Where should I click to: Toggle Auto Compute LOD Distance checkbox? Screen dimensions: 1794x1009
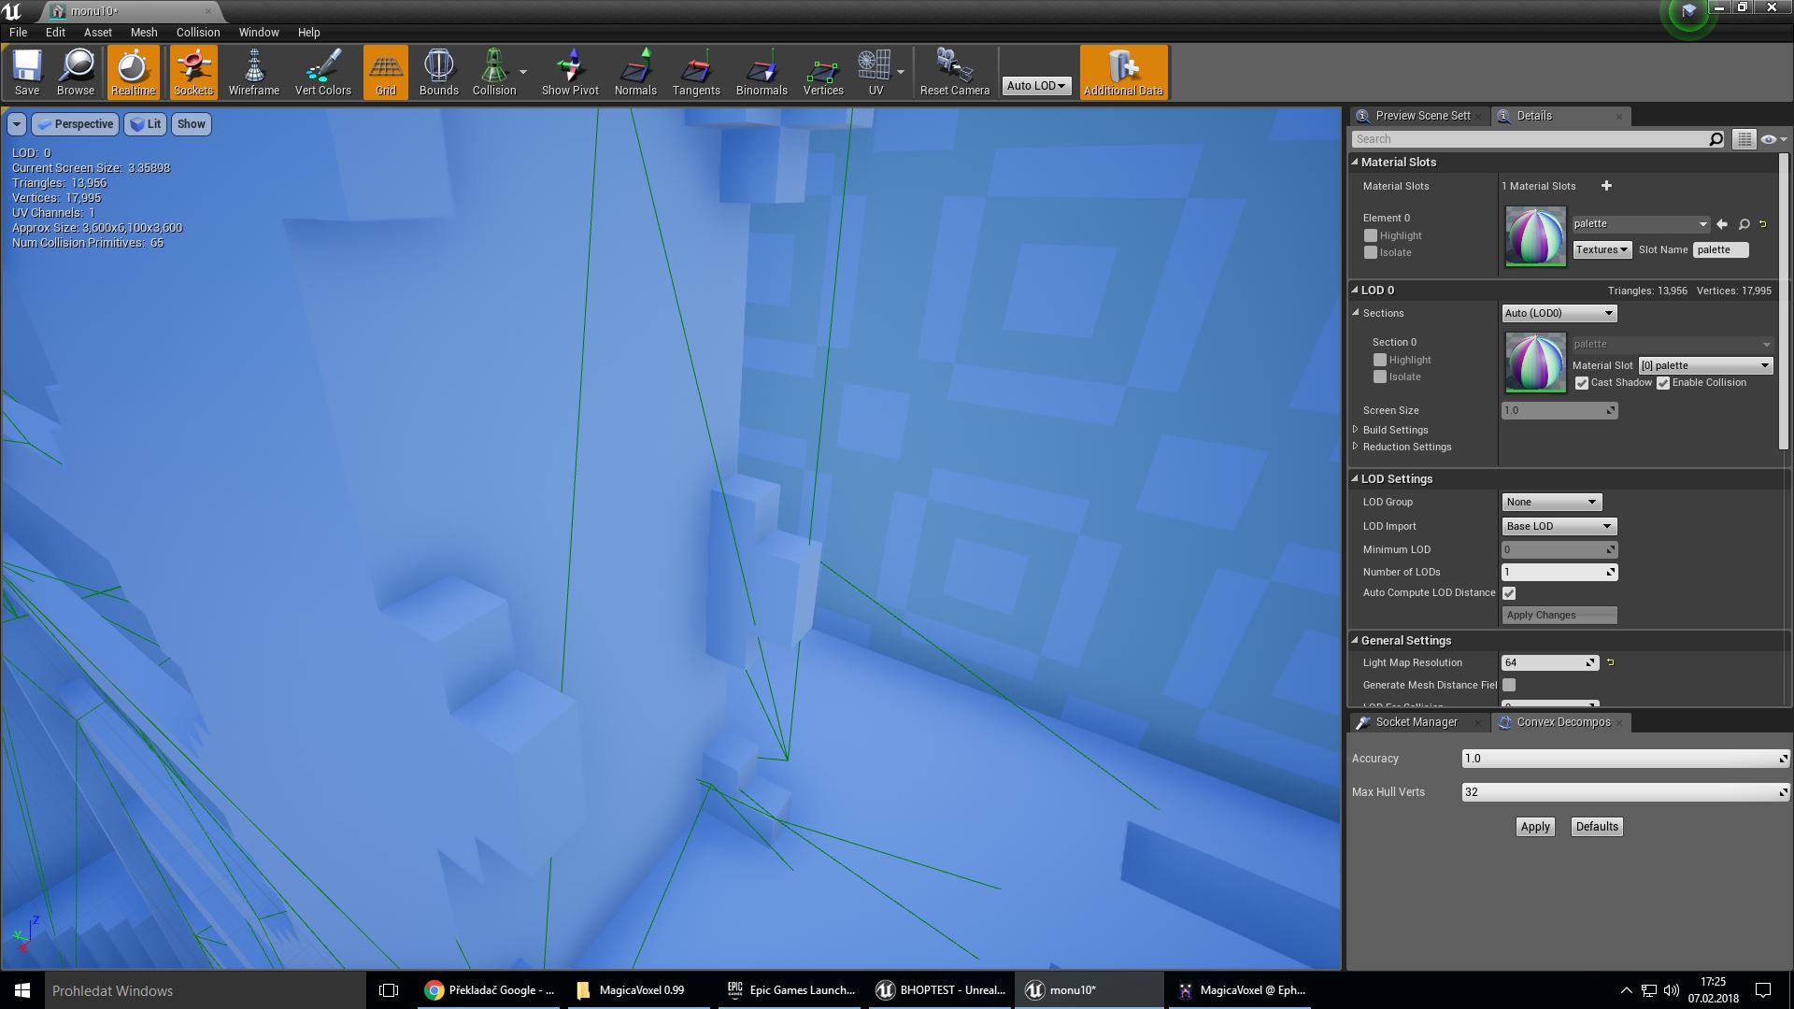click(x=1509, y=593)
